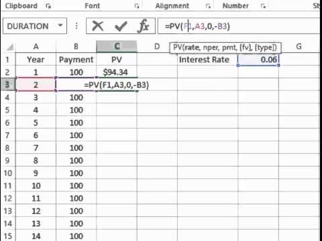Viewport: 322px width, 241px height.
Task: Select column G header
Action: coord(299,47)
